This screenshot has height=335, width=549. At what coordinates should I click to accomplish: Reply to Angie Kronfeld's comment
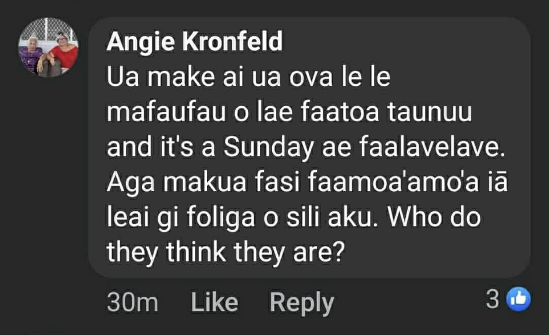click(302, 302)
